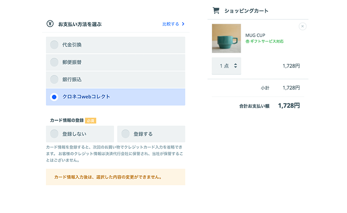Click the 合計お支払い額 total amount
347x213 pixels.
coord(289,105)
